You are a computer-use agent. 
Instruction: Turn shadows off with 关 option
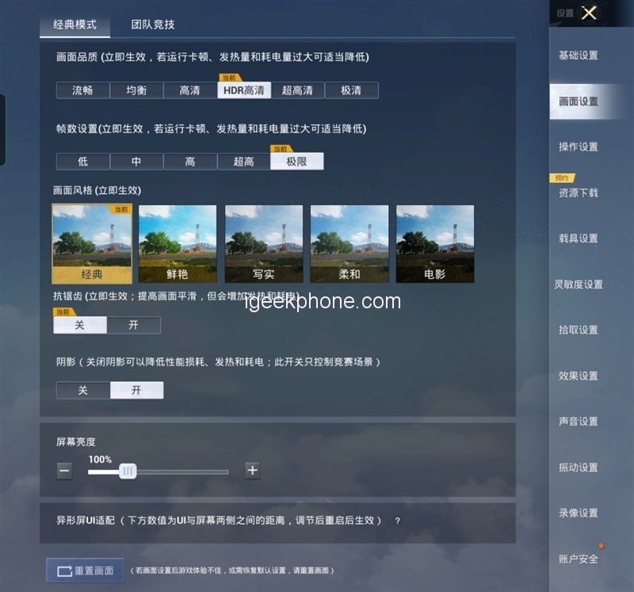tap(82, 390)
